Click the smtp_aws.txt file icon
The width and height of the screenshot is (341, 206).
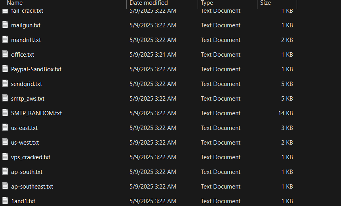tap(5, 98)
